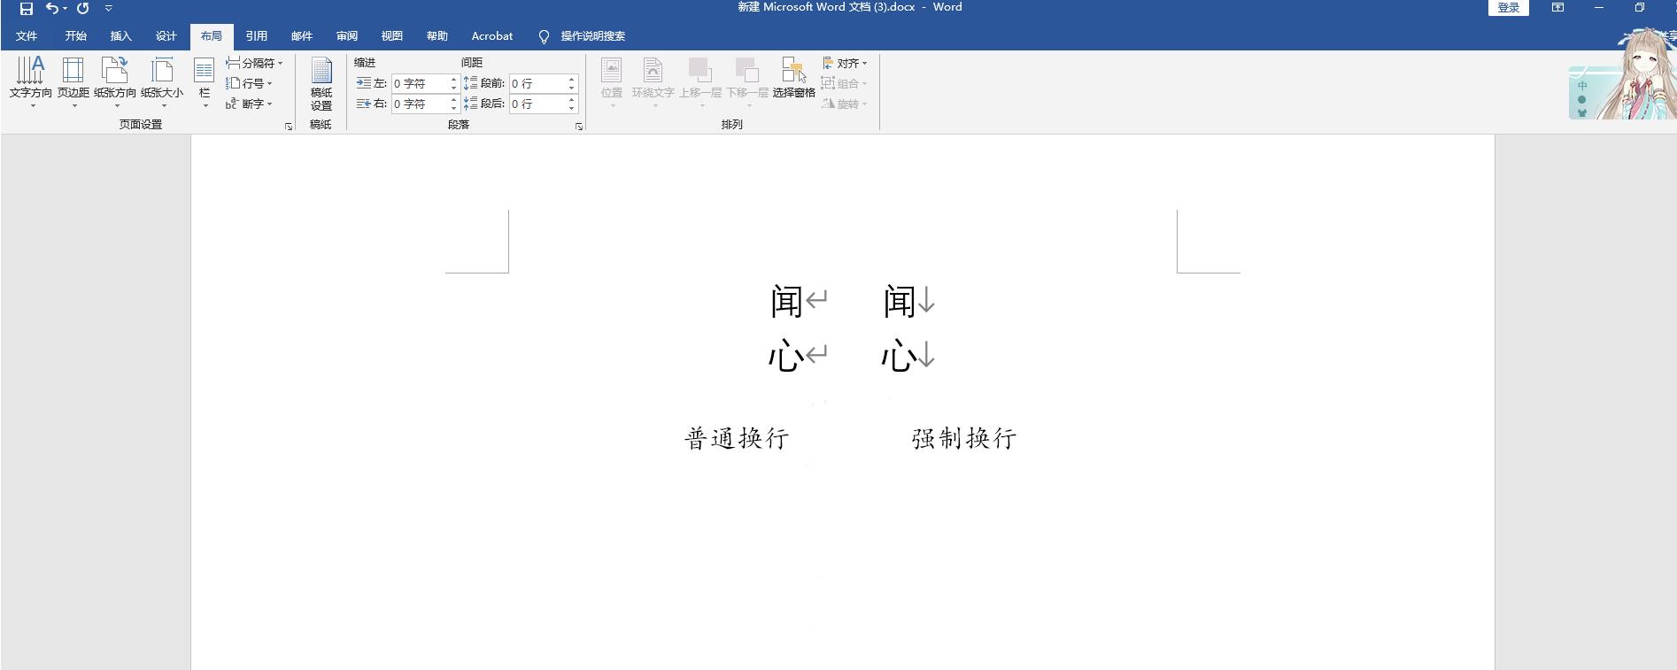Screen dimensions: 1677x670
Task: Open the 选择窗格 selection pane
Action: pos(793,80)
